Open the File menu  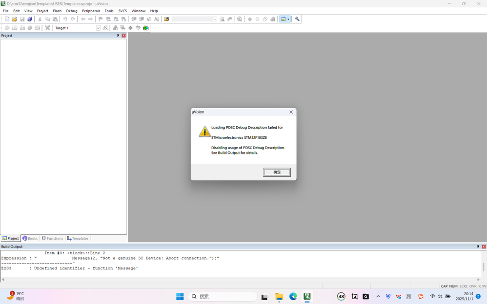[5, 11]
